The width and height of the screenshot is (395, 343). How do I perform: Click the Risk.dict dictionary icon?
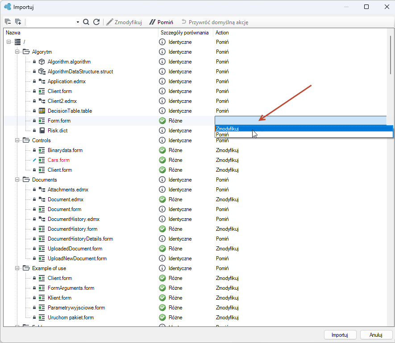pos(42,131)
